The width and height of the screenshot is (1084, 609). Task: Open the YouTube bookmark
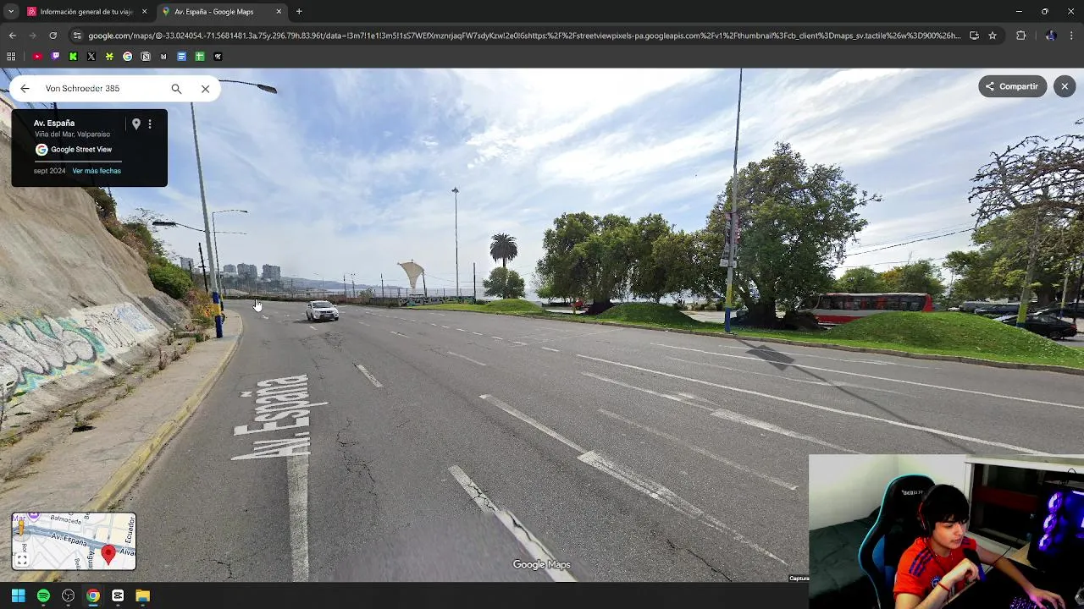coord(37,57)
